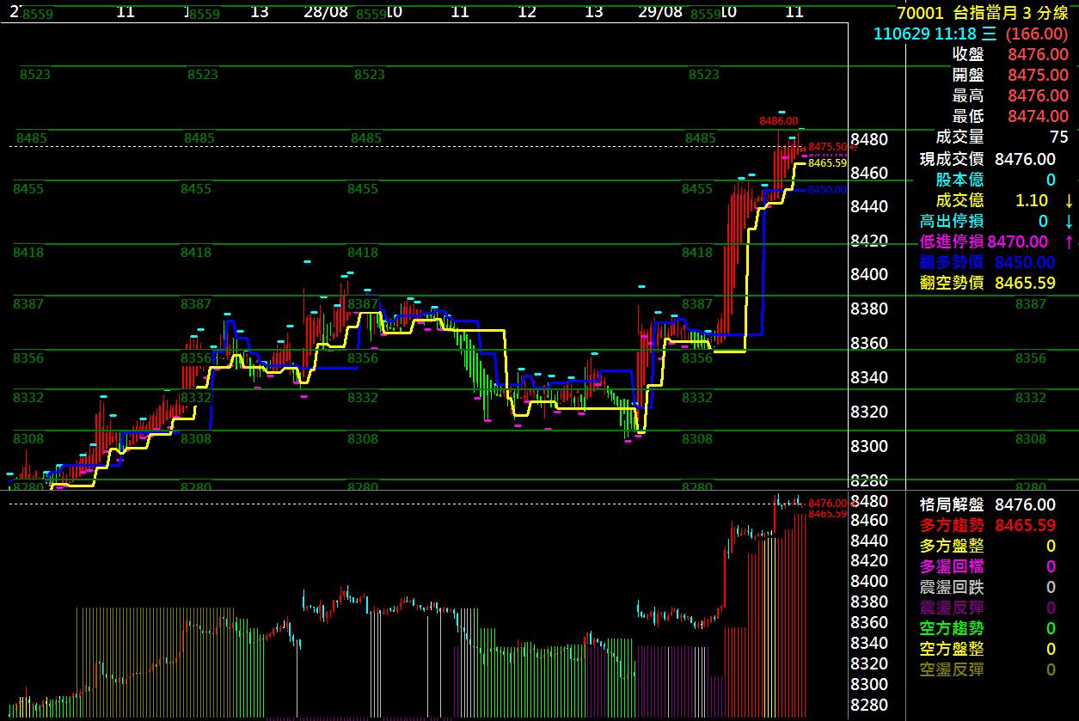Image resolution: width=1079 pixels, height=721 pixels.
Task: Click the olive 空盪反彈 label
Action: [x=952, y=669]
